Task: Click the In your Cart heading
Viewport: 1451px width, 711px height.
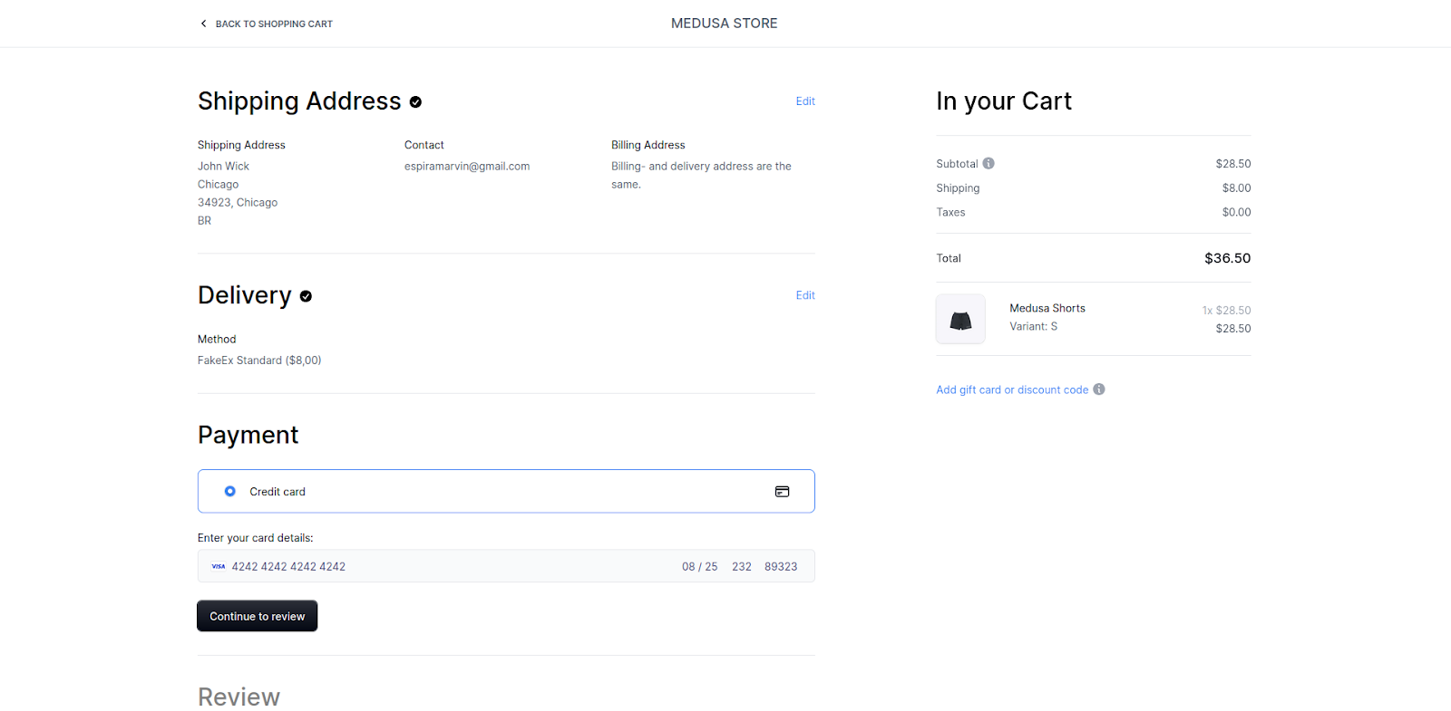Action: (1004, 101)
